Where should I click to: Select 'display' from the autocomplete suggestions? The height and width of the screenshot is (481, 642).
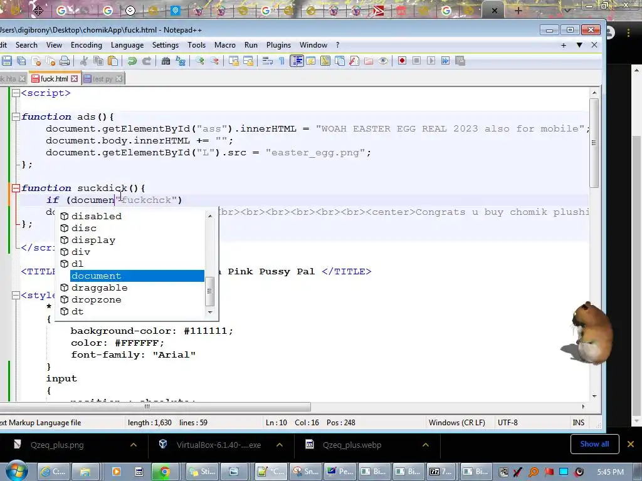point(93,240)
